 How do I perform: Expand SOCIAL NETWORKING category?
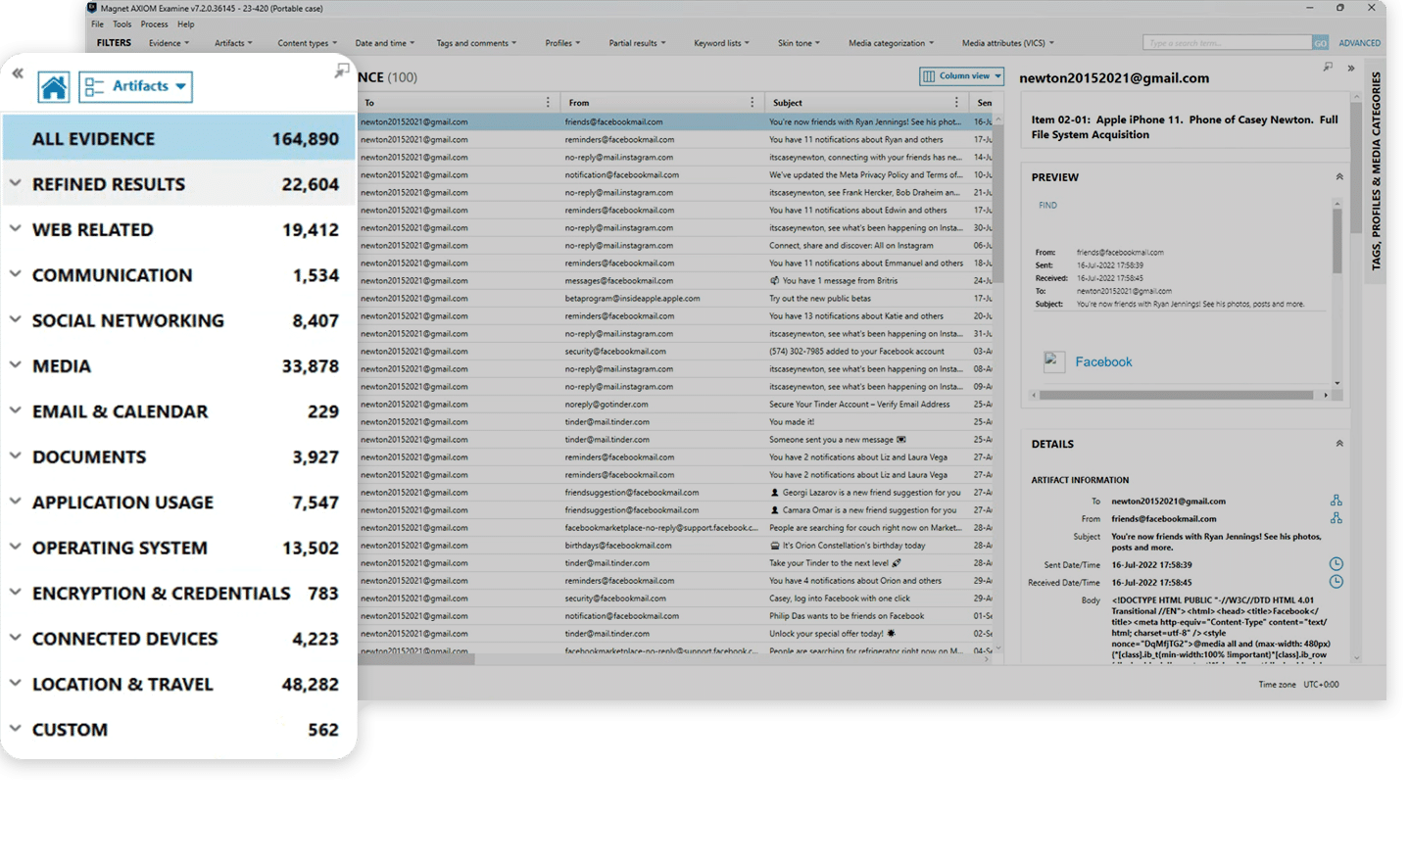coord(15,319)
